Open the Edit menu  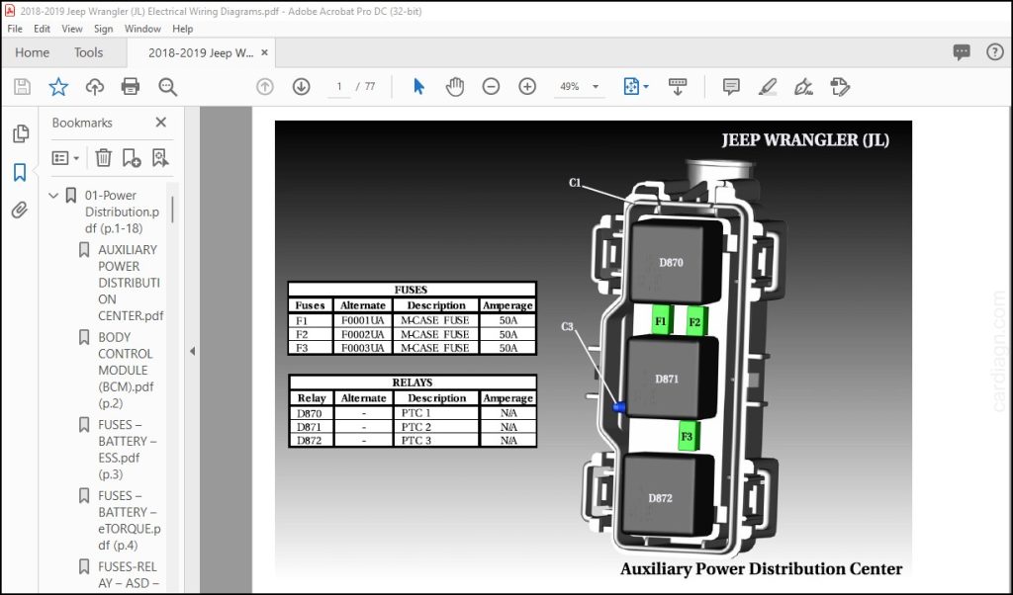pyautogui.click(x=42, y=29)
